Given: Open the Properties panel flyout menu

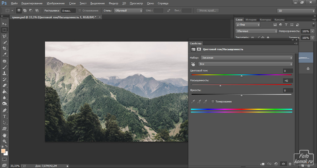Looking at the screenshot, I should click(296, 43).
